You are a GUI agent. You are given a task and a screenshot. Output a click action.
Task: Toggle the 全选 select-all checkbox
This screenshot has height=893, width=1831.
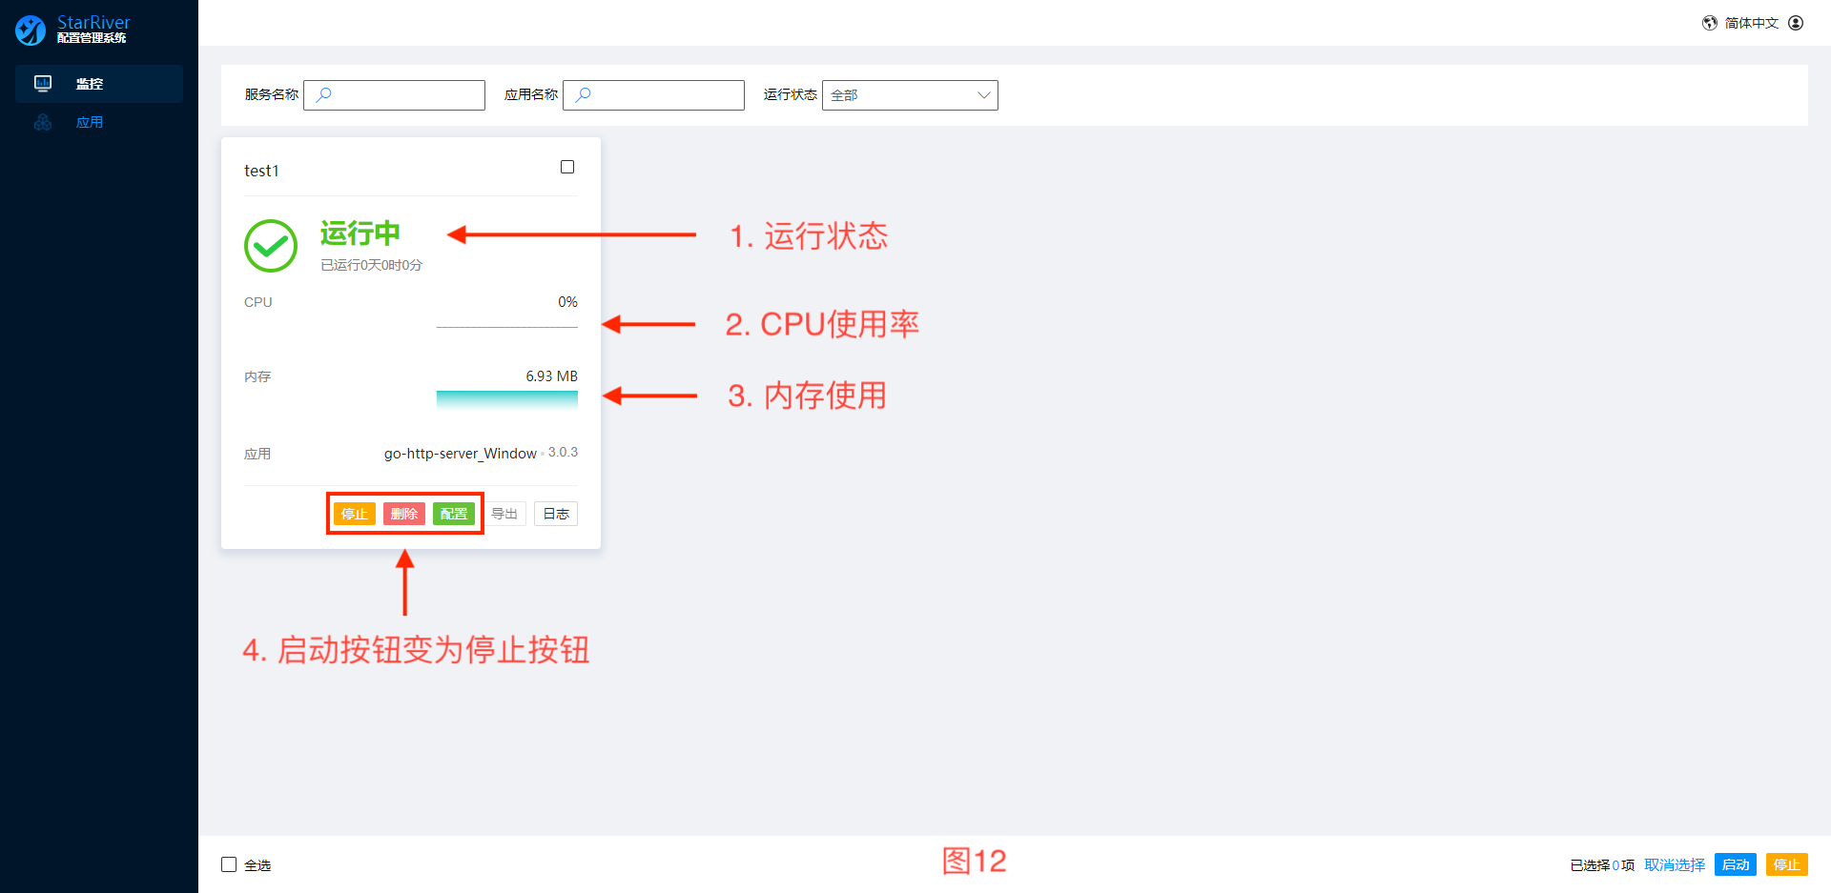click(x=229, y=864)
